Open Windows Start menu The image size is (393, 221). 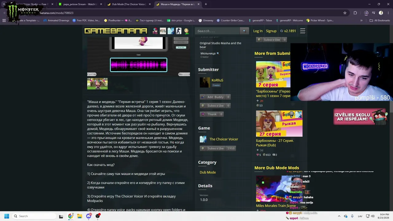6,216
